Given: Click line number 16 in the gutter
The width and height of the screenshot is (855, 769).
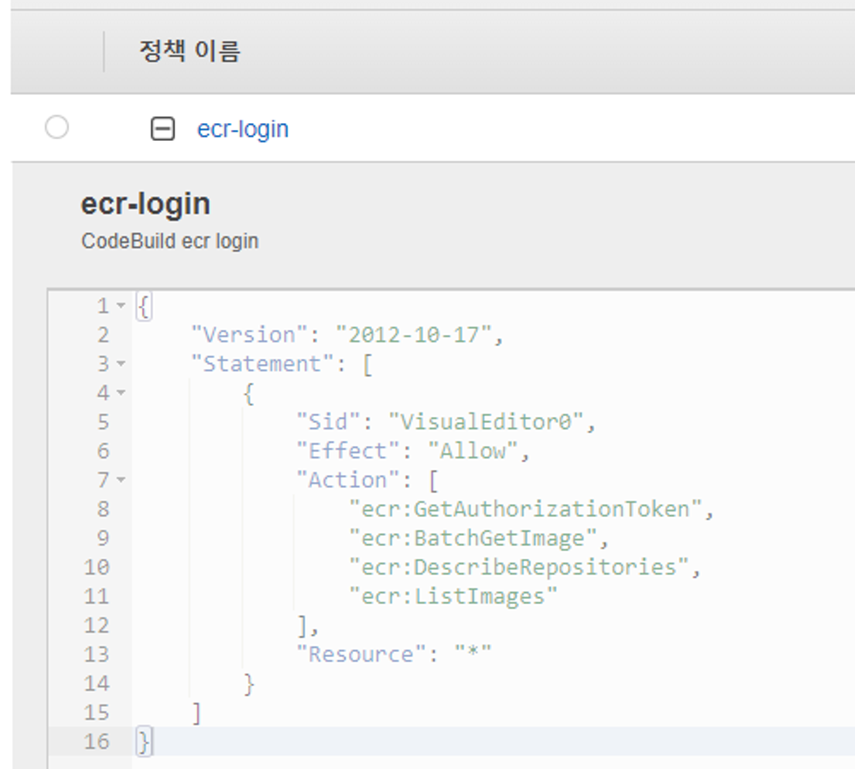Looking at the screenshot, I should pyautogui.click(x=97, y=742).
